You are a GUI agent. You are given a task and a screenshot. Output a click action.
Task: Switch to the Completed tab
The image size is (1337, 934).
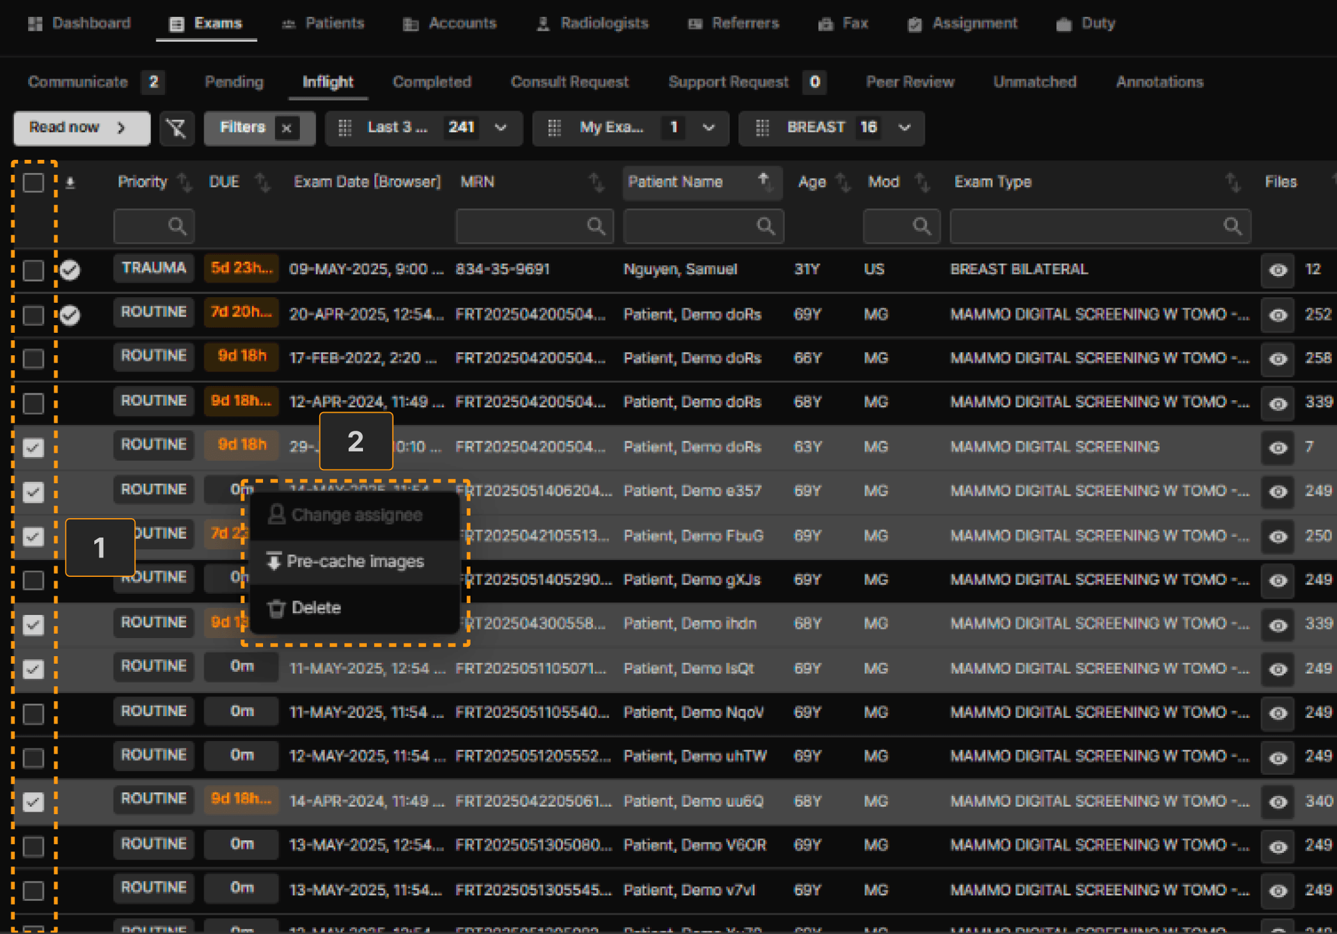432,82
